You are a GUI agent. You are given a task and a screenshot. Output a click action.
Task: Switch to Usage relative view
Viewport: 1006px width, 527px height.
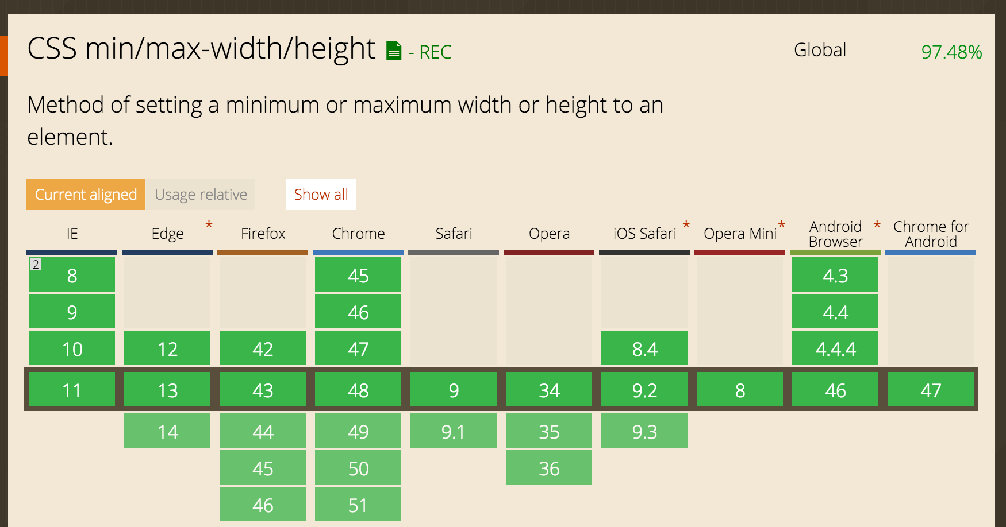pos(201,195)
